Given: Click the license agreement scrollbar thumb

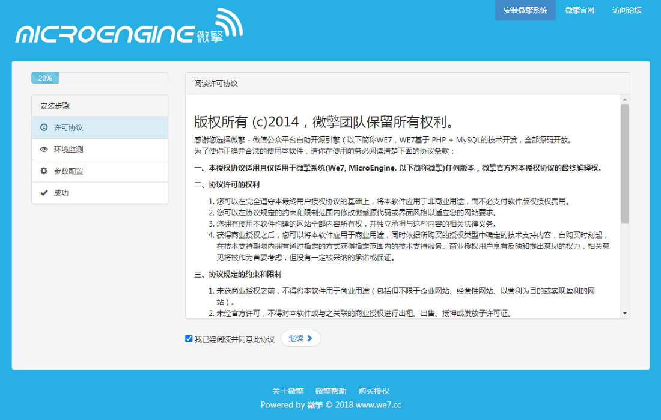Looking at the screenshot, I should coord(625,162).
